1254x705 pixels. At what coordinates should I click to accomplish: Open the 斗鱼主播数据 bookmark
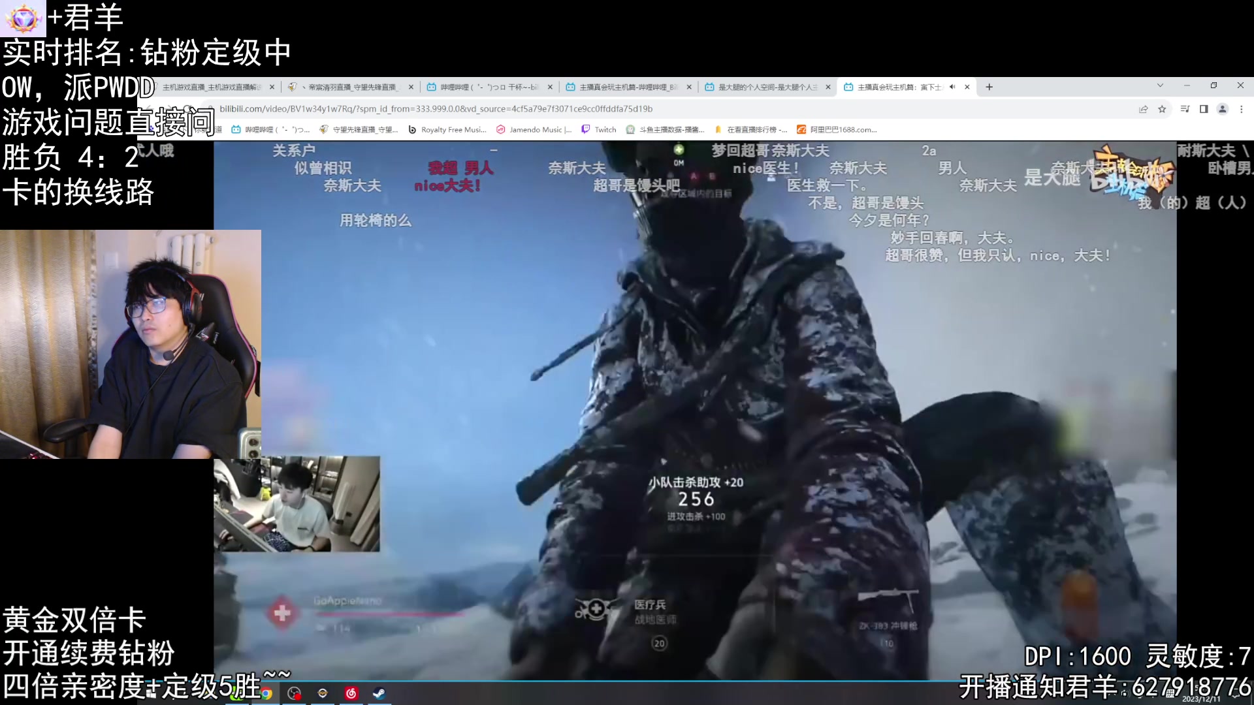[x=665, y=129]
